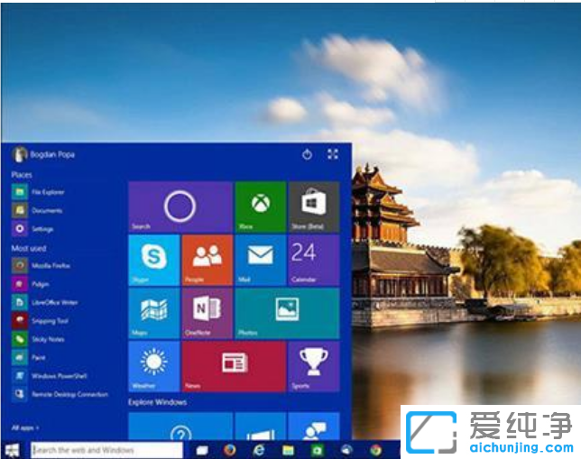Image resolution: width=581 pixels, height=459 pixels.
Task: Open the Windows feedback tile with people icon
Action: 314,426
